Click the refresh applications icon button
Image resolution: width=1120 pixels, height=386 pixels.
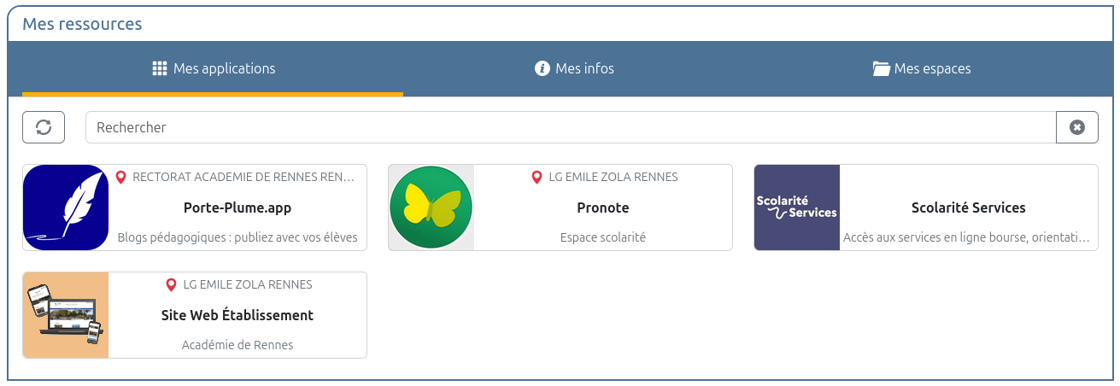pos(44,127)
